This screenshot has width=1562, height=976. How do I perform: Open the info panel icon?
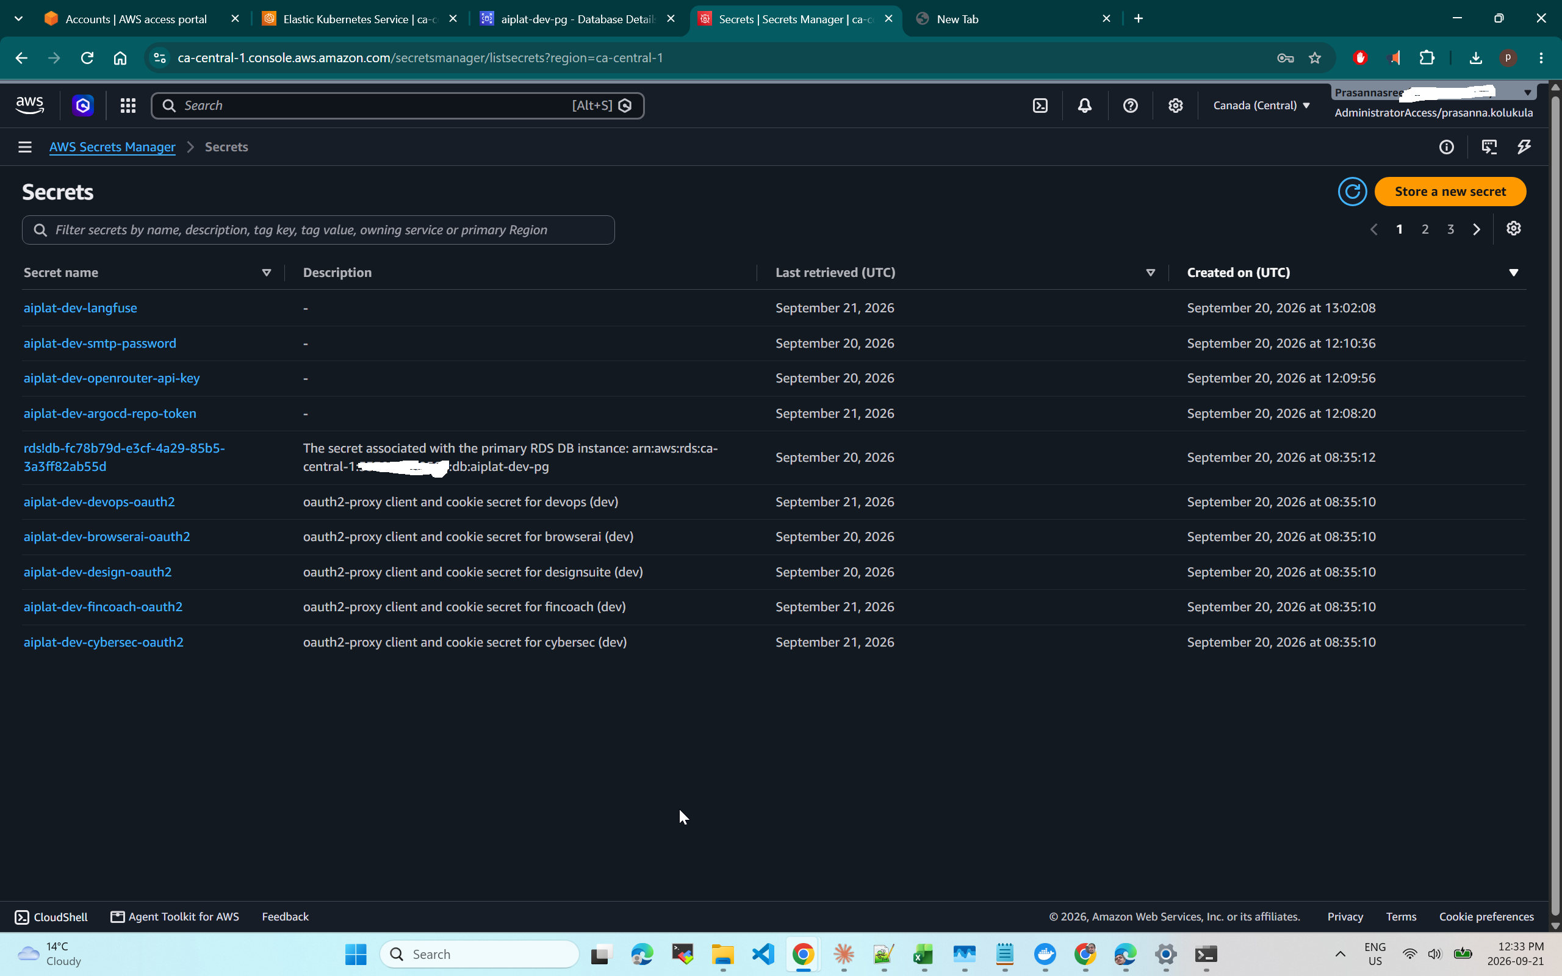pyautogui.click(x=1447, y=147)
